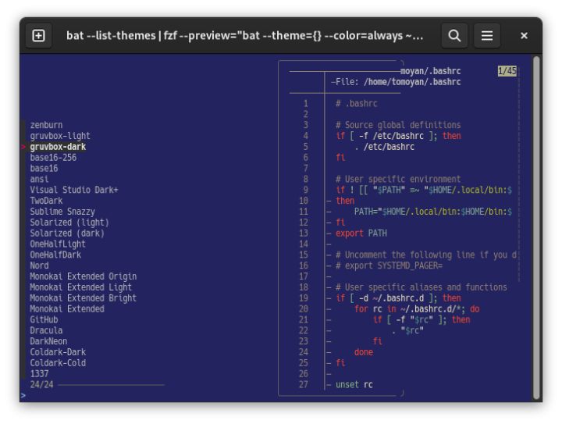Select the Nord theme
This screenshot has height=424, width=562.
pyautogui.click(x=39, y=265)
